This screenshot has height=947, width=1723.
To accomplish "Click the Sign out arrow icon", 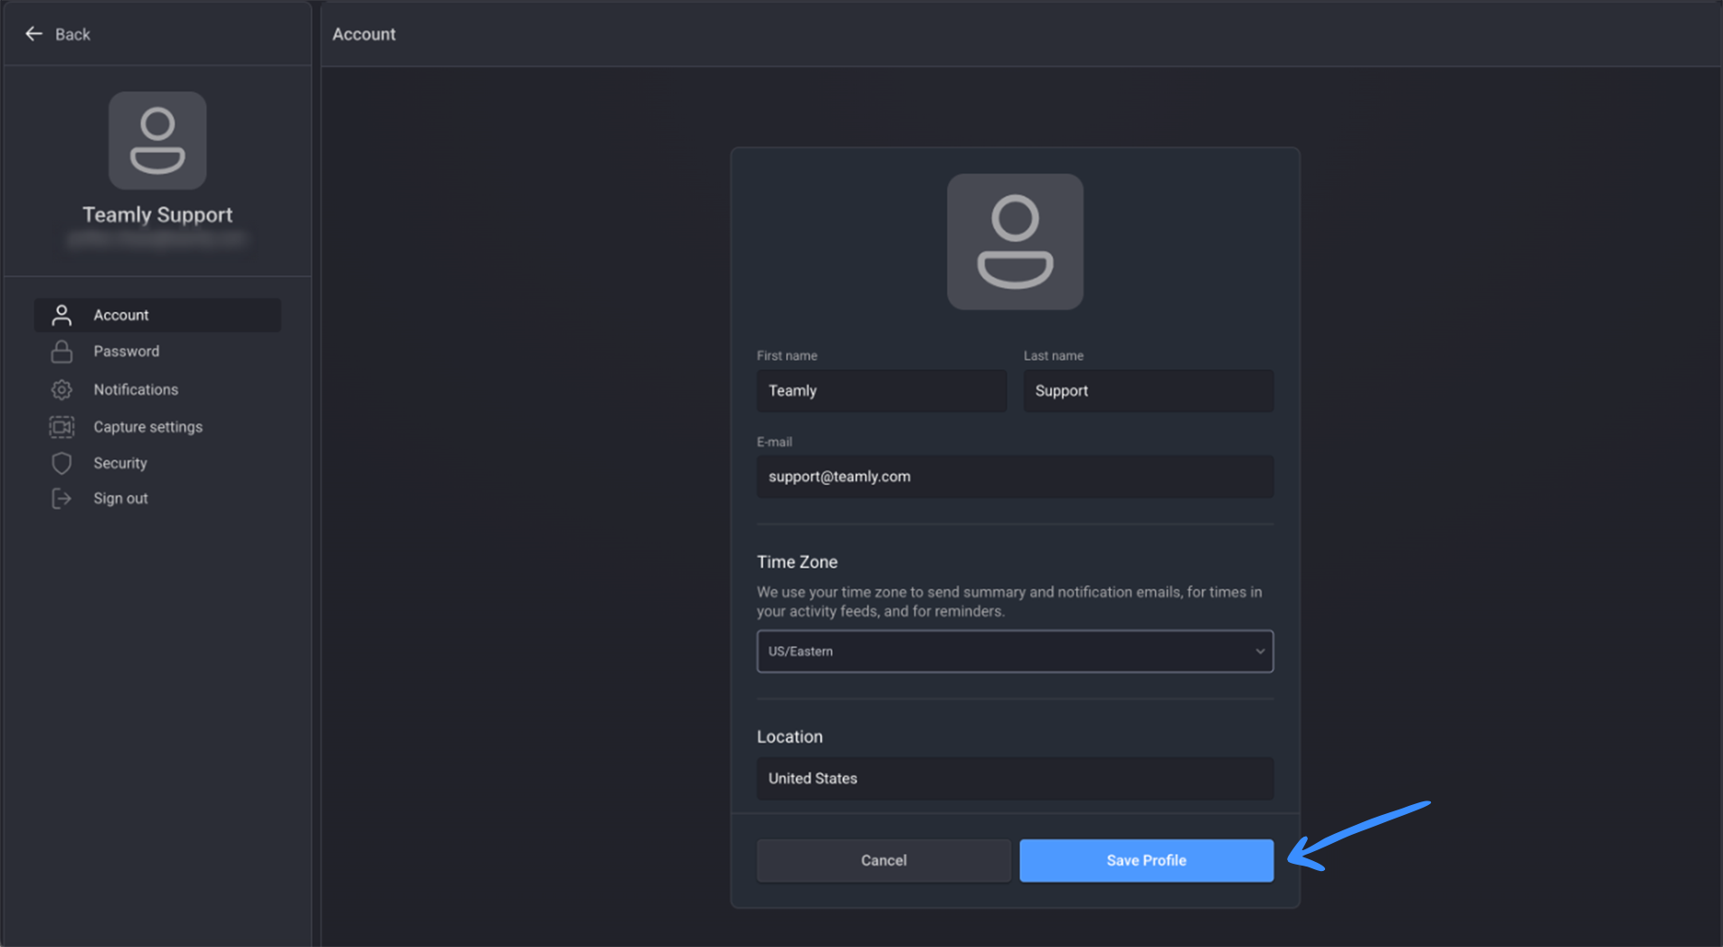I will click(62, 498).
